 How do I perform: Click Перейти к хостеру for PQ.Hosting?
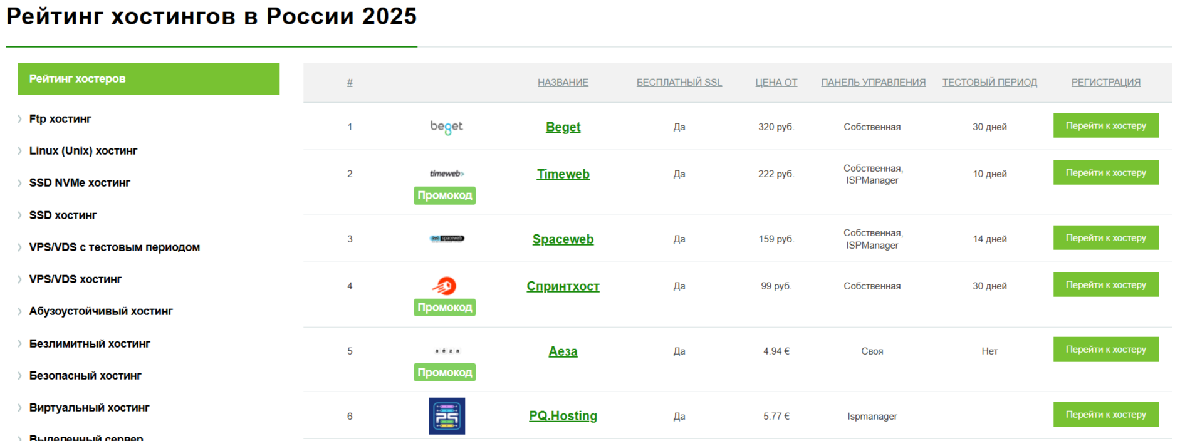pos(1106,414)
